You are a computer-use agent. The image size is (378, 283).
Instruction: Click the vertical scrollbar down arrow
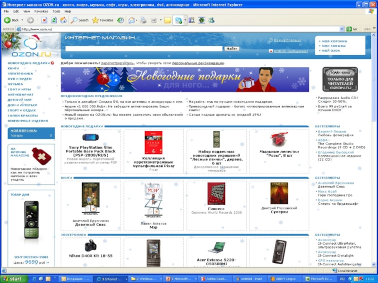(x=374, y=265)
